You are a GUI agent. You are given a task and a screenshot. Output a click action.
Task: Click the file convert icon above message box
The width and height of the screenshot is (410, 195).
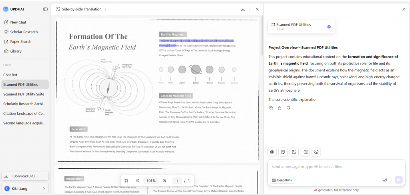[316, 152]
